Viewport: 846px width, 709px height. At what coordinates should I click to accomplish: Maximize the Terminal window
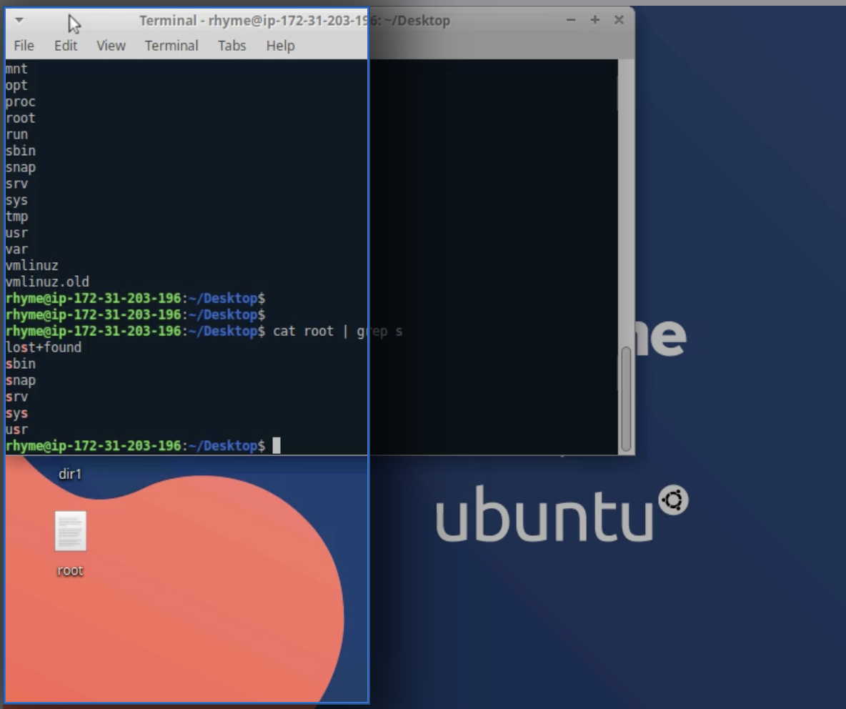click(594, 20)
